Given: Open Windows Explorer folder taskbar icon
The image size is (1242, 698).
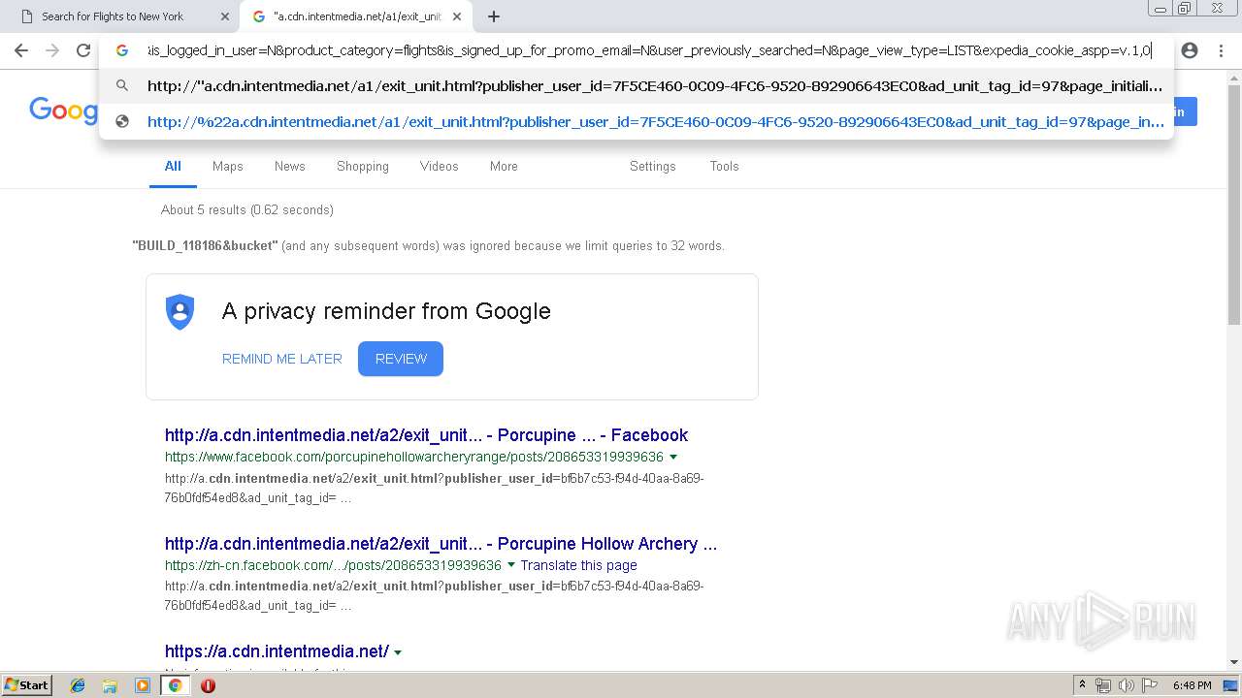Looking at the screenshot, I should pos(110,685).
